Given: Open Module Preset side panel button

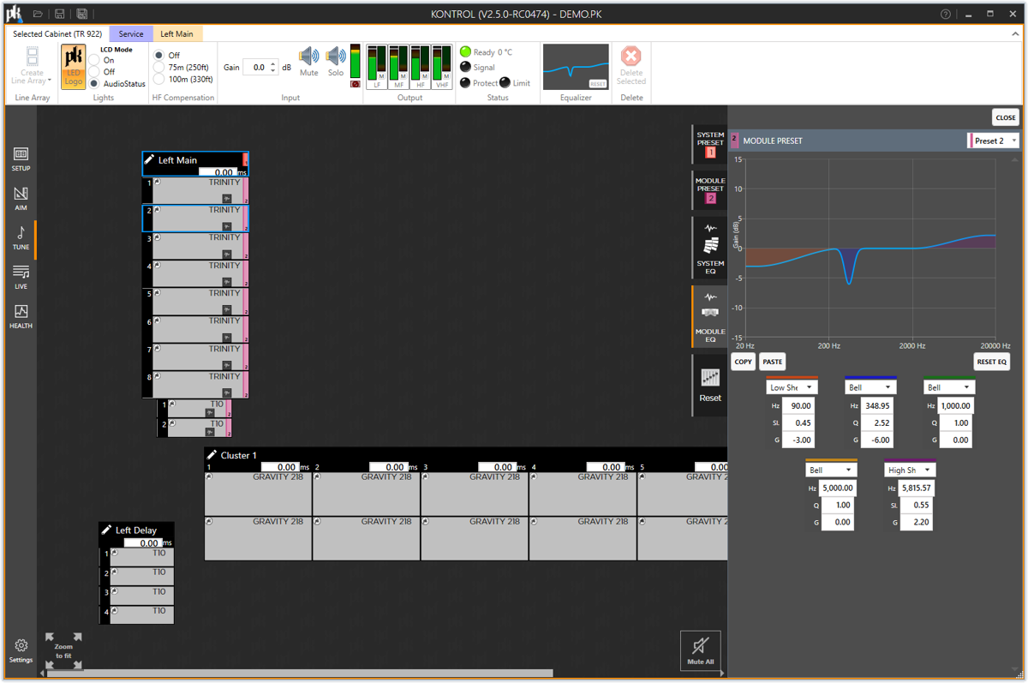Looking at the screenshot, I should 709,190.
